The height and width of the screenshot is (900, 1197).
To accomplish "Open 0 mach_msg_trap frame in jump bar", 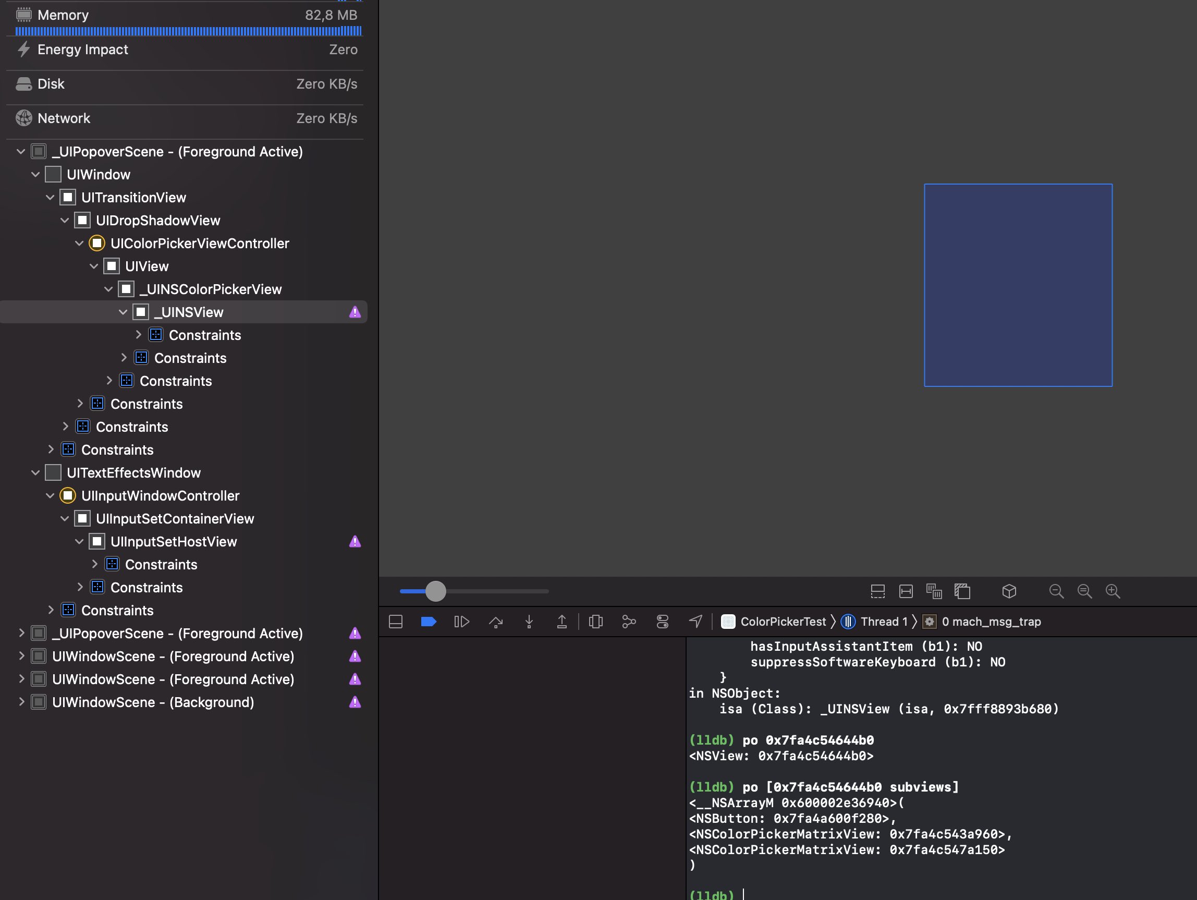I will (982, 621).
